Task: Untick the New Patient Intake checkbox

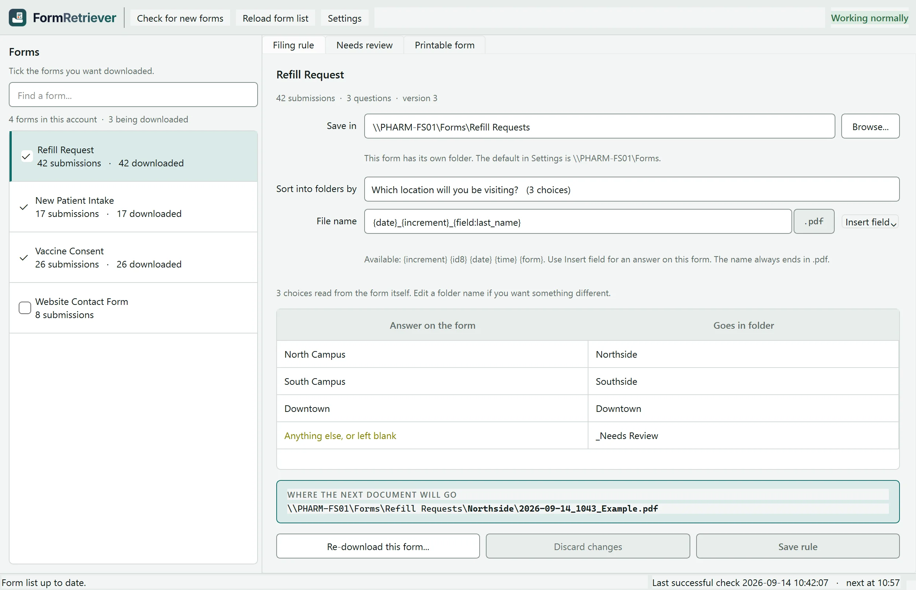Action: 24,207
